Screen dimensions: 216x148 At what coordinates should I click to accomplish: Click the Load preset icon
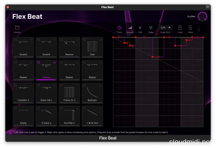[180, 28]
